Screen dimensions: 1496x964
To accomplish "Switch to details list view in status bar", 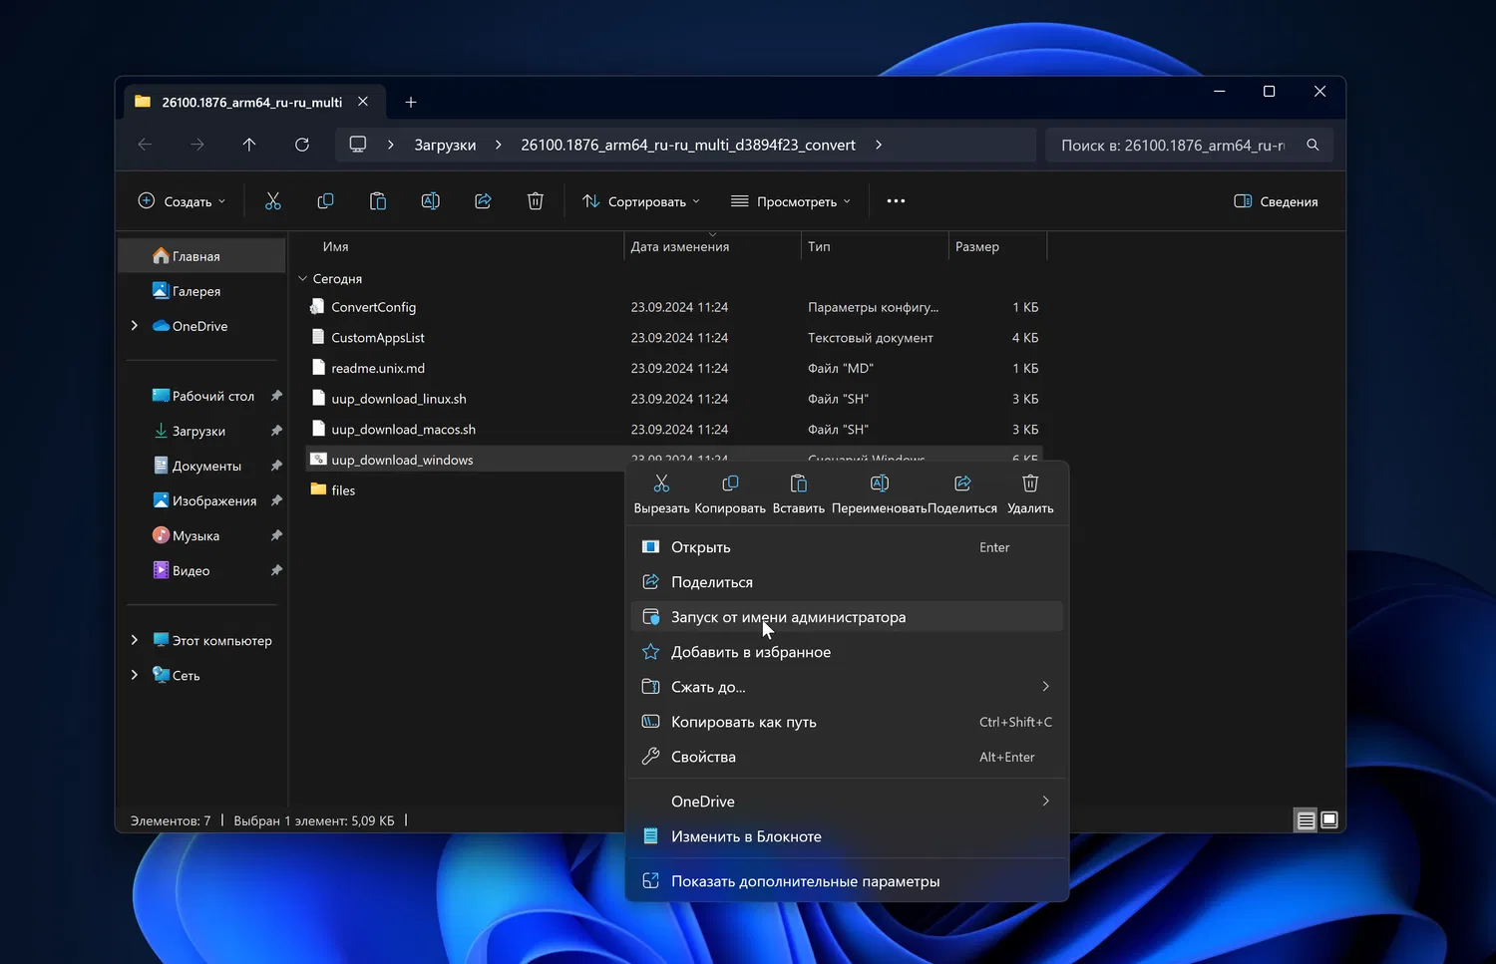I will pos(1306,820).
